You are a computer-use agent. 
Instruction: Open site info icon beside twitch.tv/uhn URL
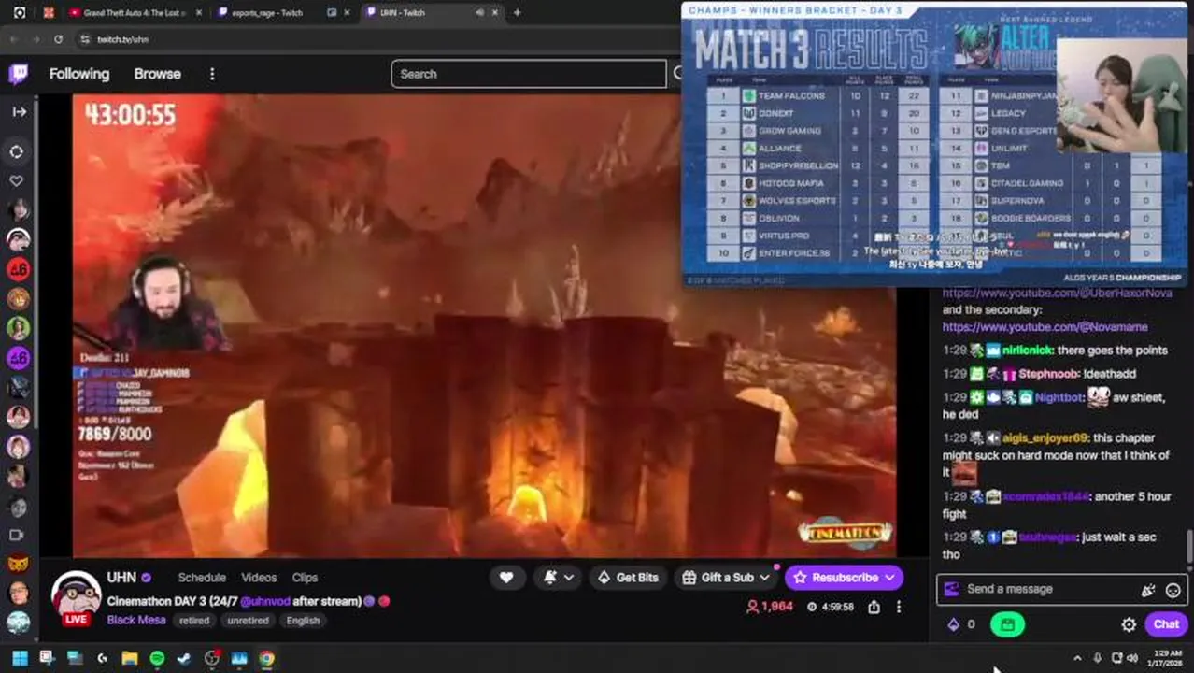(x=85, y=39)
